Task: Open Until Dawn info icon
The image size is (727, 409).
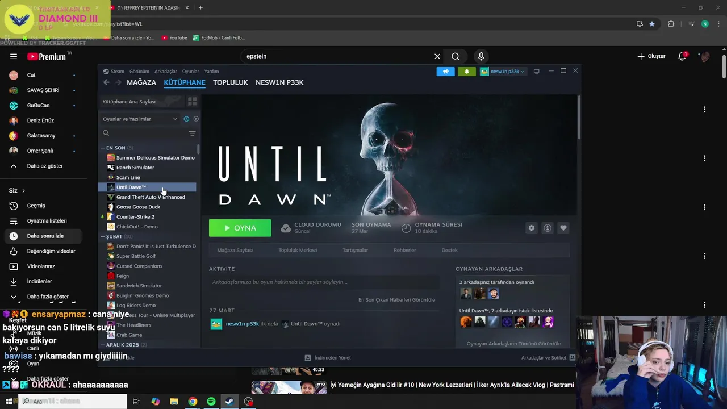Action: 548,228
